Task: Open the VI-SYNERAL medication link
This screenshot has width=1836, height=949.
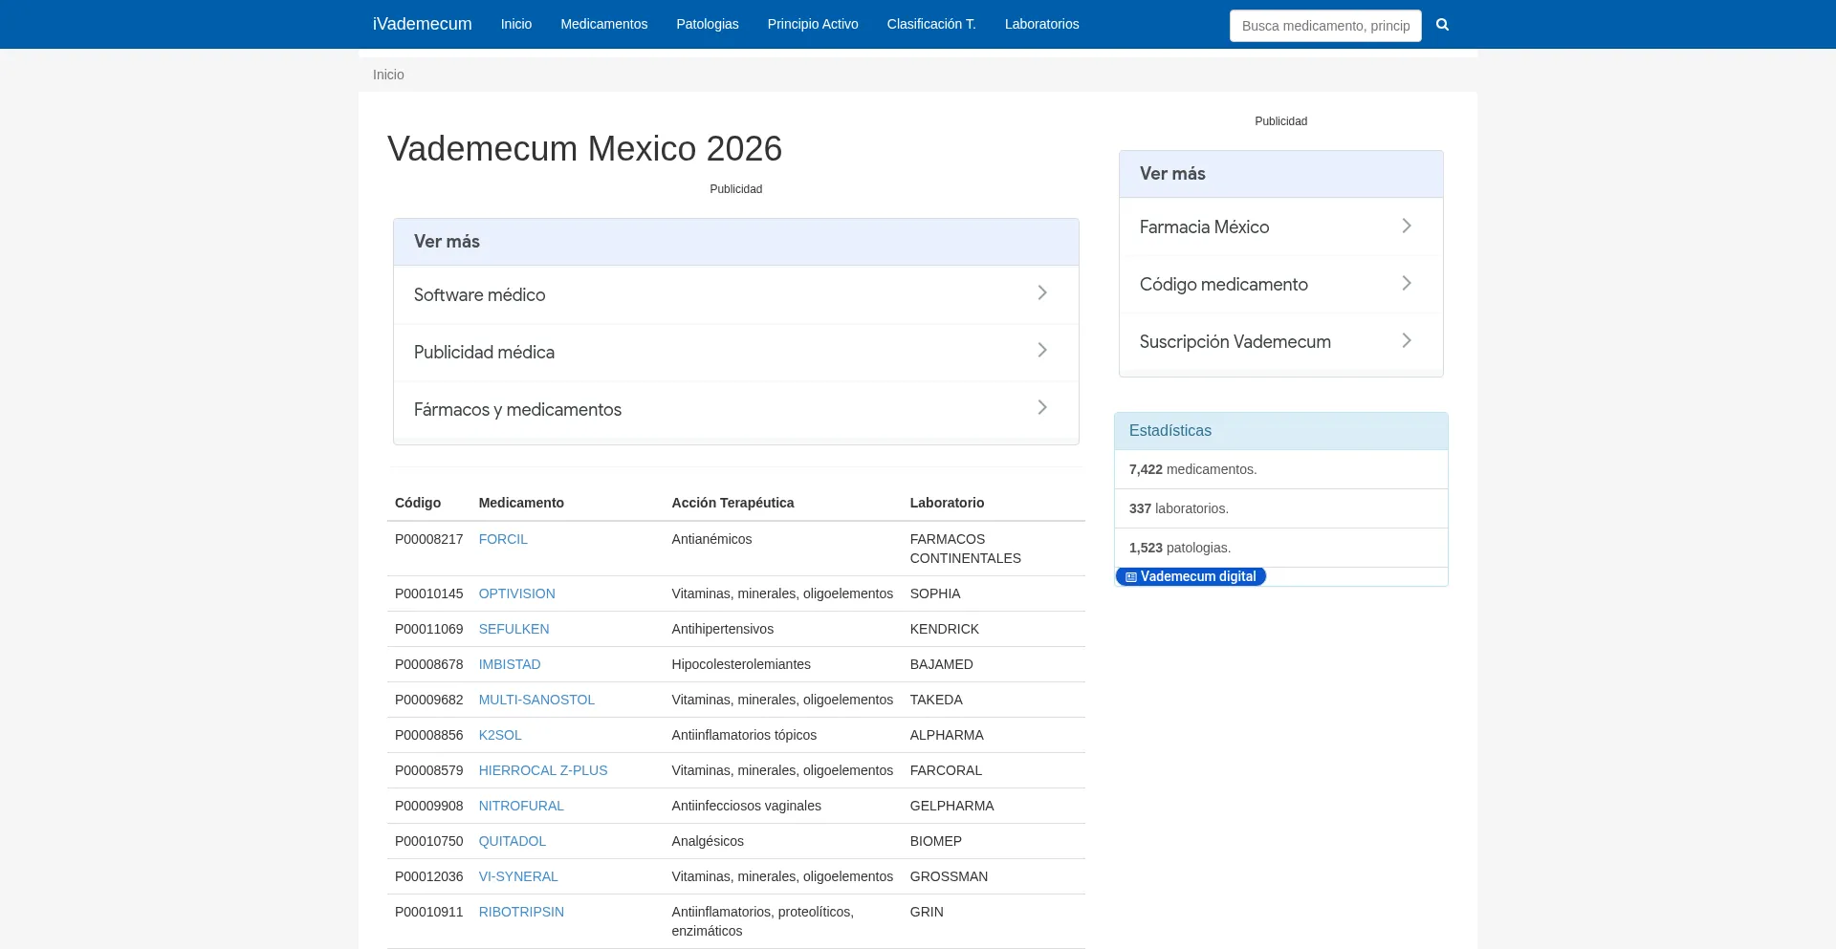Action: pyautogui.click(x=518, y=876)
